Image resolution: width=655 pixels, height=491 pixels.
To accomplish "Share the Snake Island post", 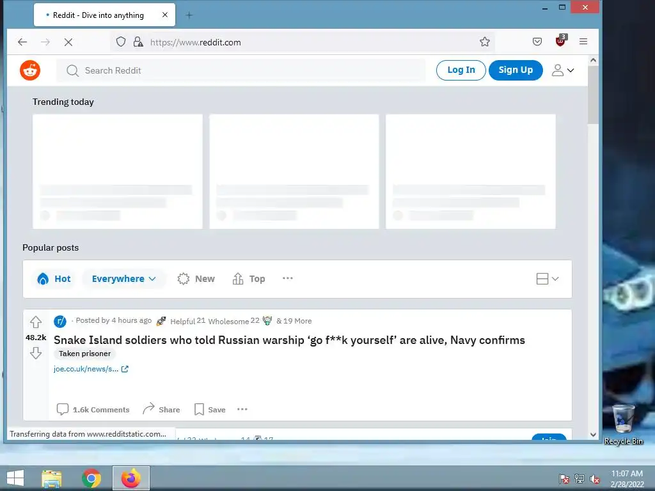I will pyautogui.click(x=161, y=409).
